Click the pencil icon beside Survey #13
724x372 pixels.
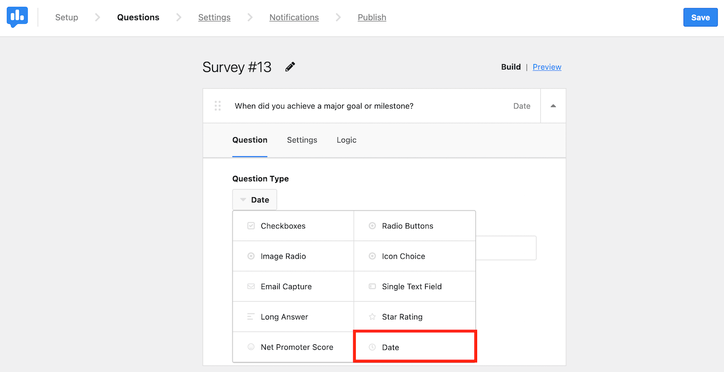tap(290, 66)
